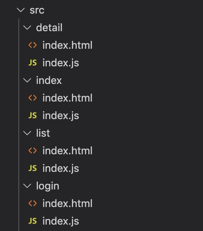Collapse the login folder chevron
This screenshot has height=231, width=203.
click(27, 186)
